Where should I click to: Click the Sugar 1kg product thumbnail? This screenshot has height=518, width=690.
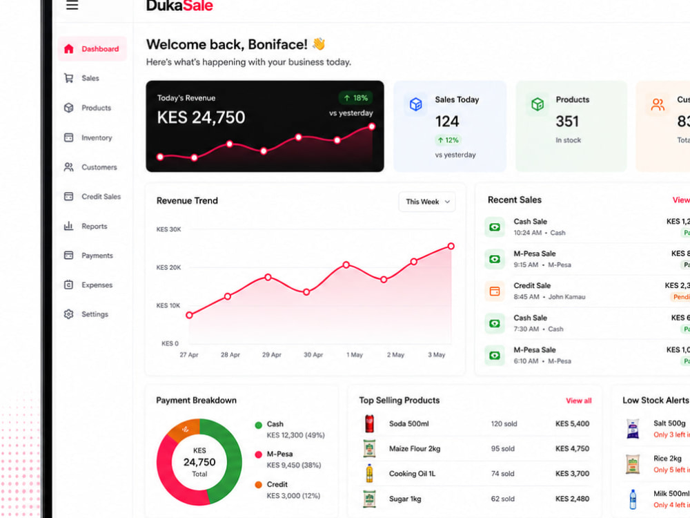coord(370,499)
